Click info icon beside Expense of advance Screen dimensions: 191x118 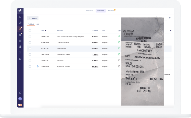pos(38,66)
